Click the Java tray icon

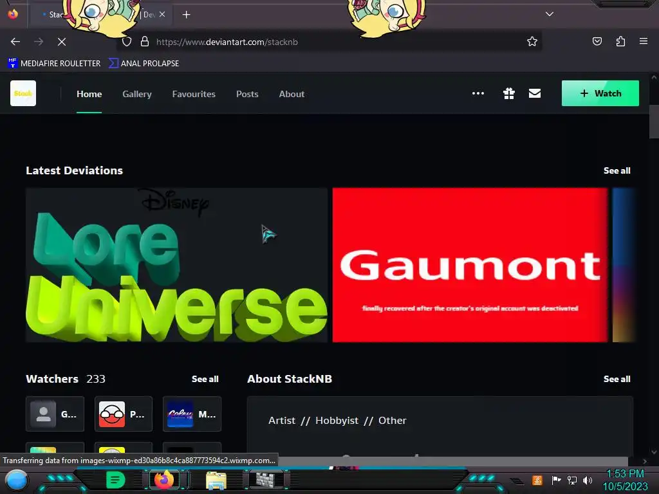tap(537, 480)
